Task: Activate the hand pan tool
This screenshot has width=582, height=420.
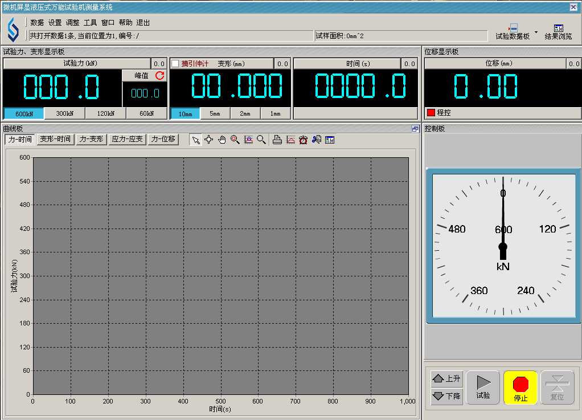Action: coord(222,140)
